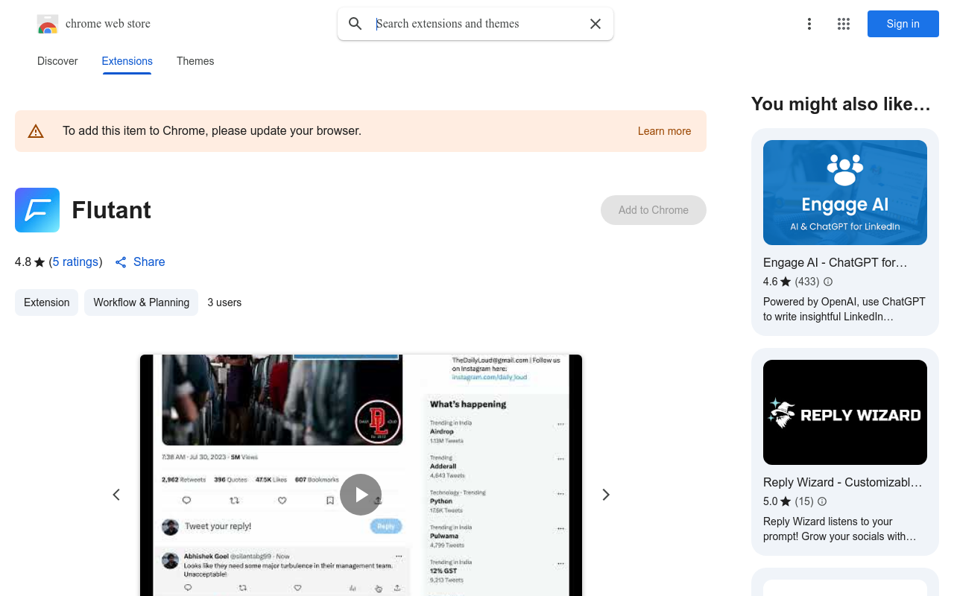
Task: Open the three-dot more options menu
Action: coord(809,24)
